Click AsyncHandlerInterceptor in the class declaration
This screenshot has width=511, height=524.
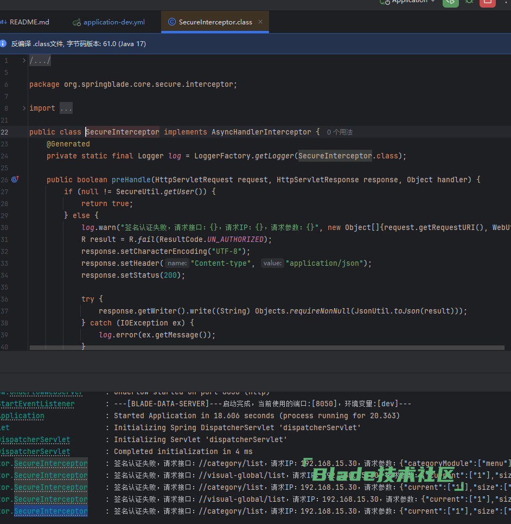pos(261,132)
